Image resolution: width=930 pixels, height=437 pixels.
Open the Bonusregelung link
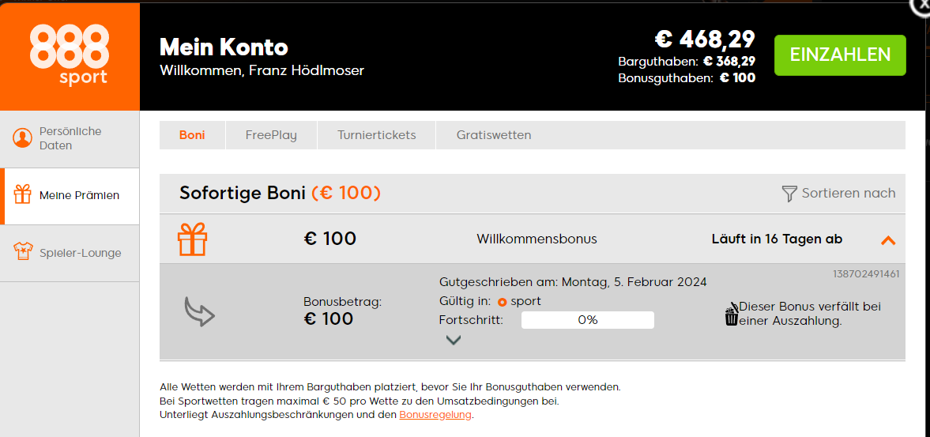click(x=436, y=415)
